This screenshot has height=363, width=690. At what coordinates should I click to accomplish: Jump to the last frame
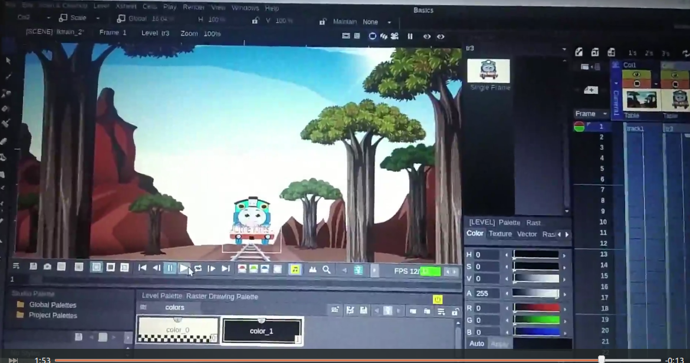click(x=225, y=269)
